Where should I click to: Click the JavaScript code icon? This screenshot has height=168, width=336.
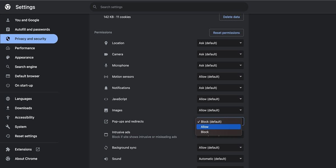pyautogui.click(x=106, y=99)
